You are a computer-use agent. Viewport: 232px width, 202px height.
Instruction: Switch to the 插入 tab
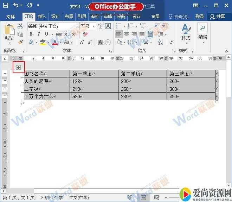coord(42,16)
